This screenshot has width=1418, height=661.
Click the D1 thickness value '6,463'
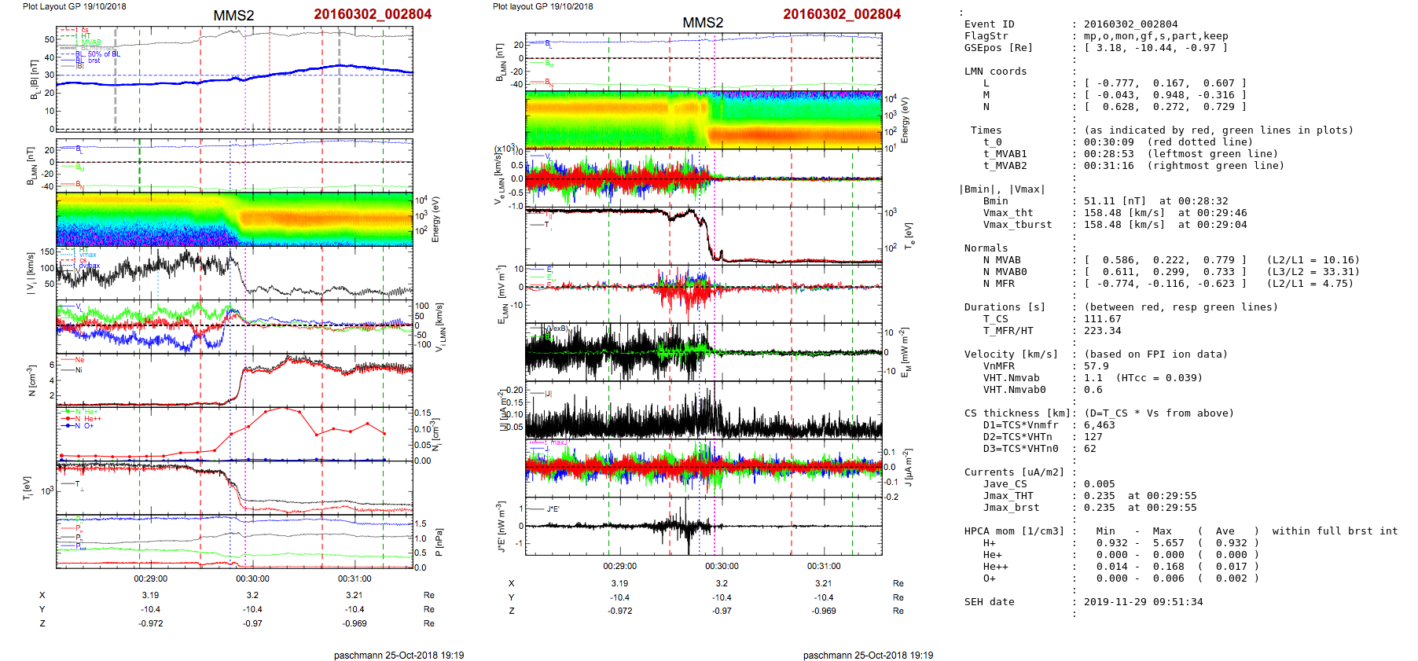pyautogui.click(x=1099, y=425)
